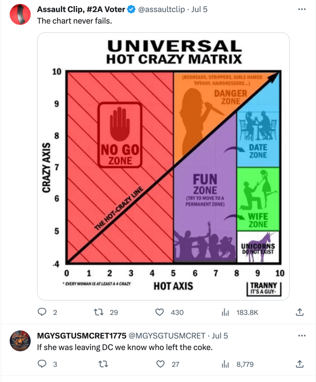
Task: Share the MGYSGTUSMCRET1775 reply
Action: point(299,364)
